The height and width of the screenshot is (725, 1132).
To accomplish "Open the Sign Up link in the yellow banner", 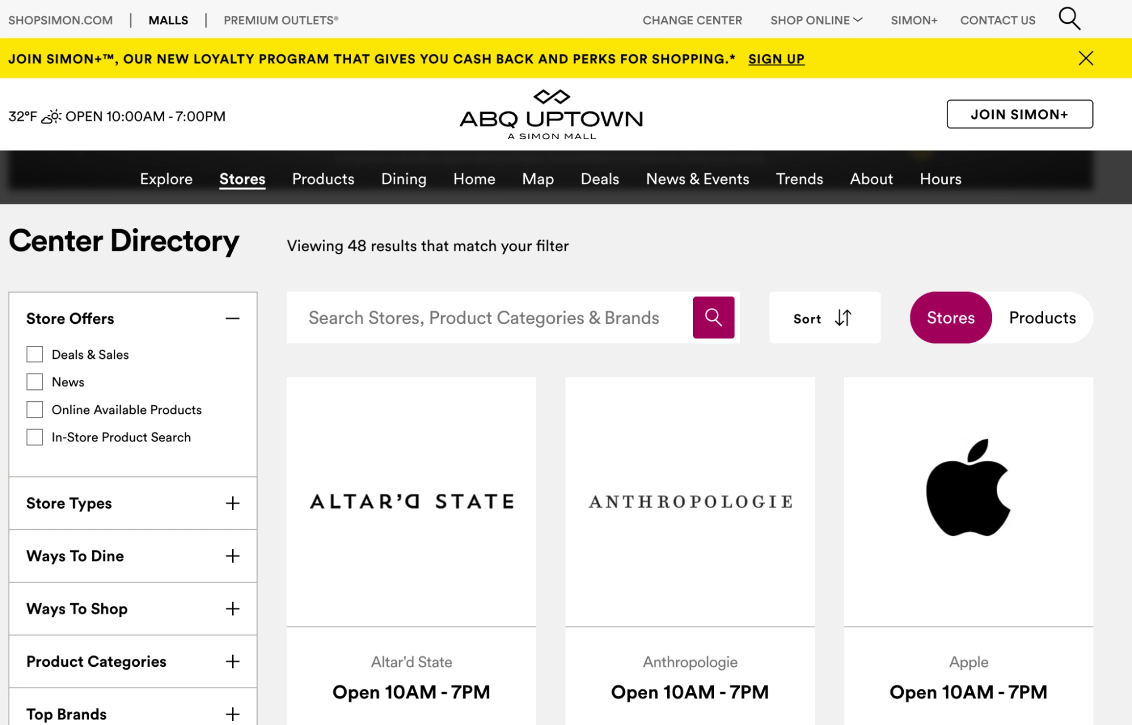I will pos(776,59).
